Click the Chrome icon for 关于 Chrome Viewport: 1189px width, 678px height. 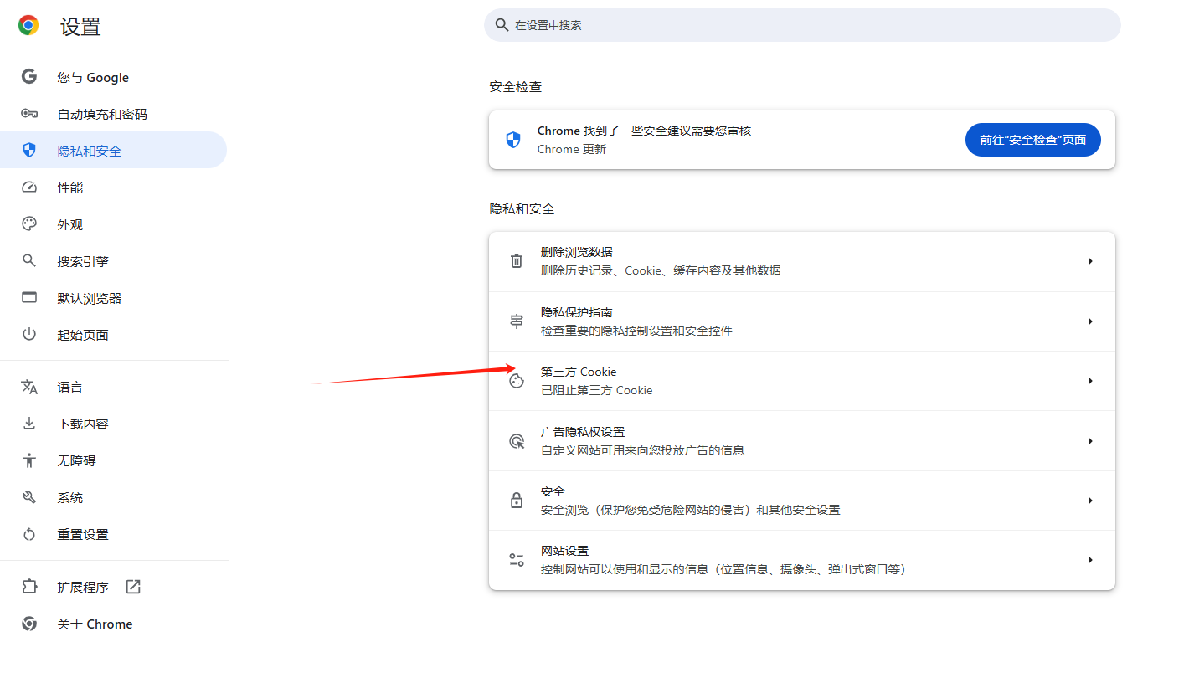29,624
